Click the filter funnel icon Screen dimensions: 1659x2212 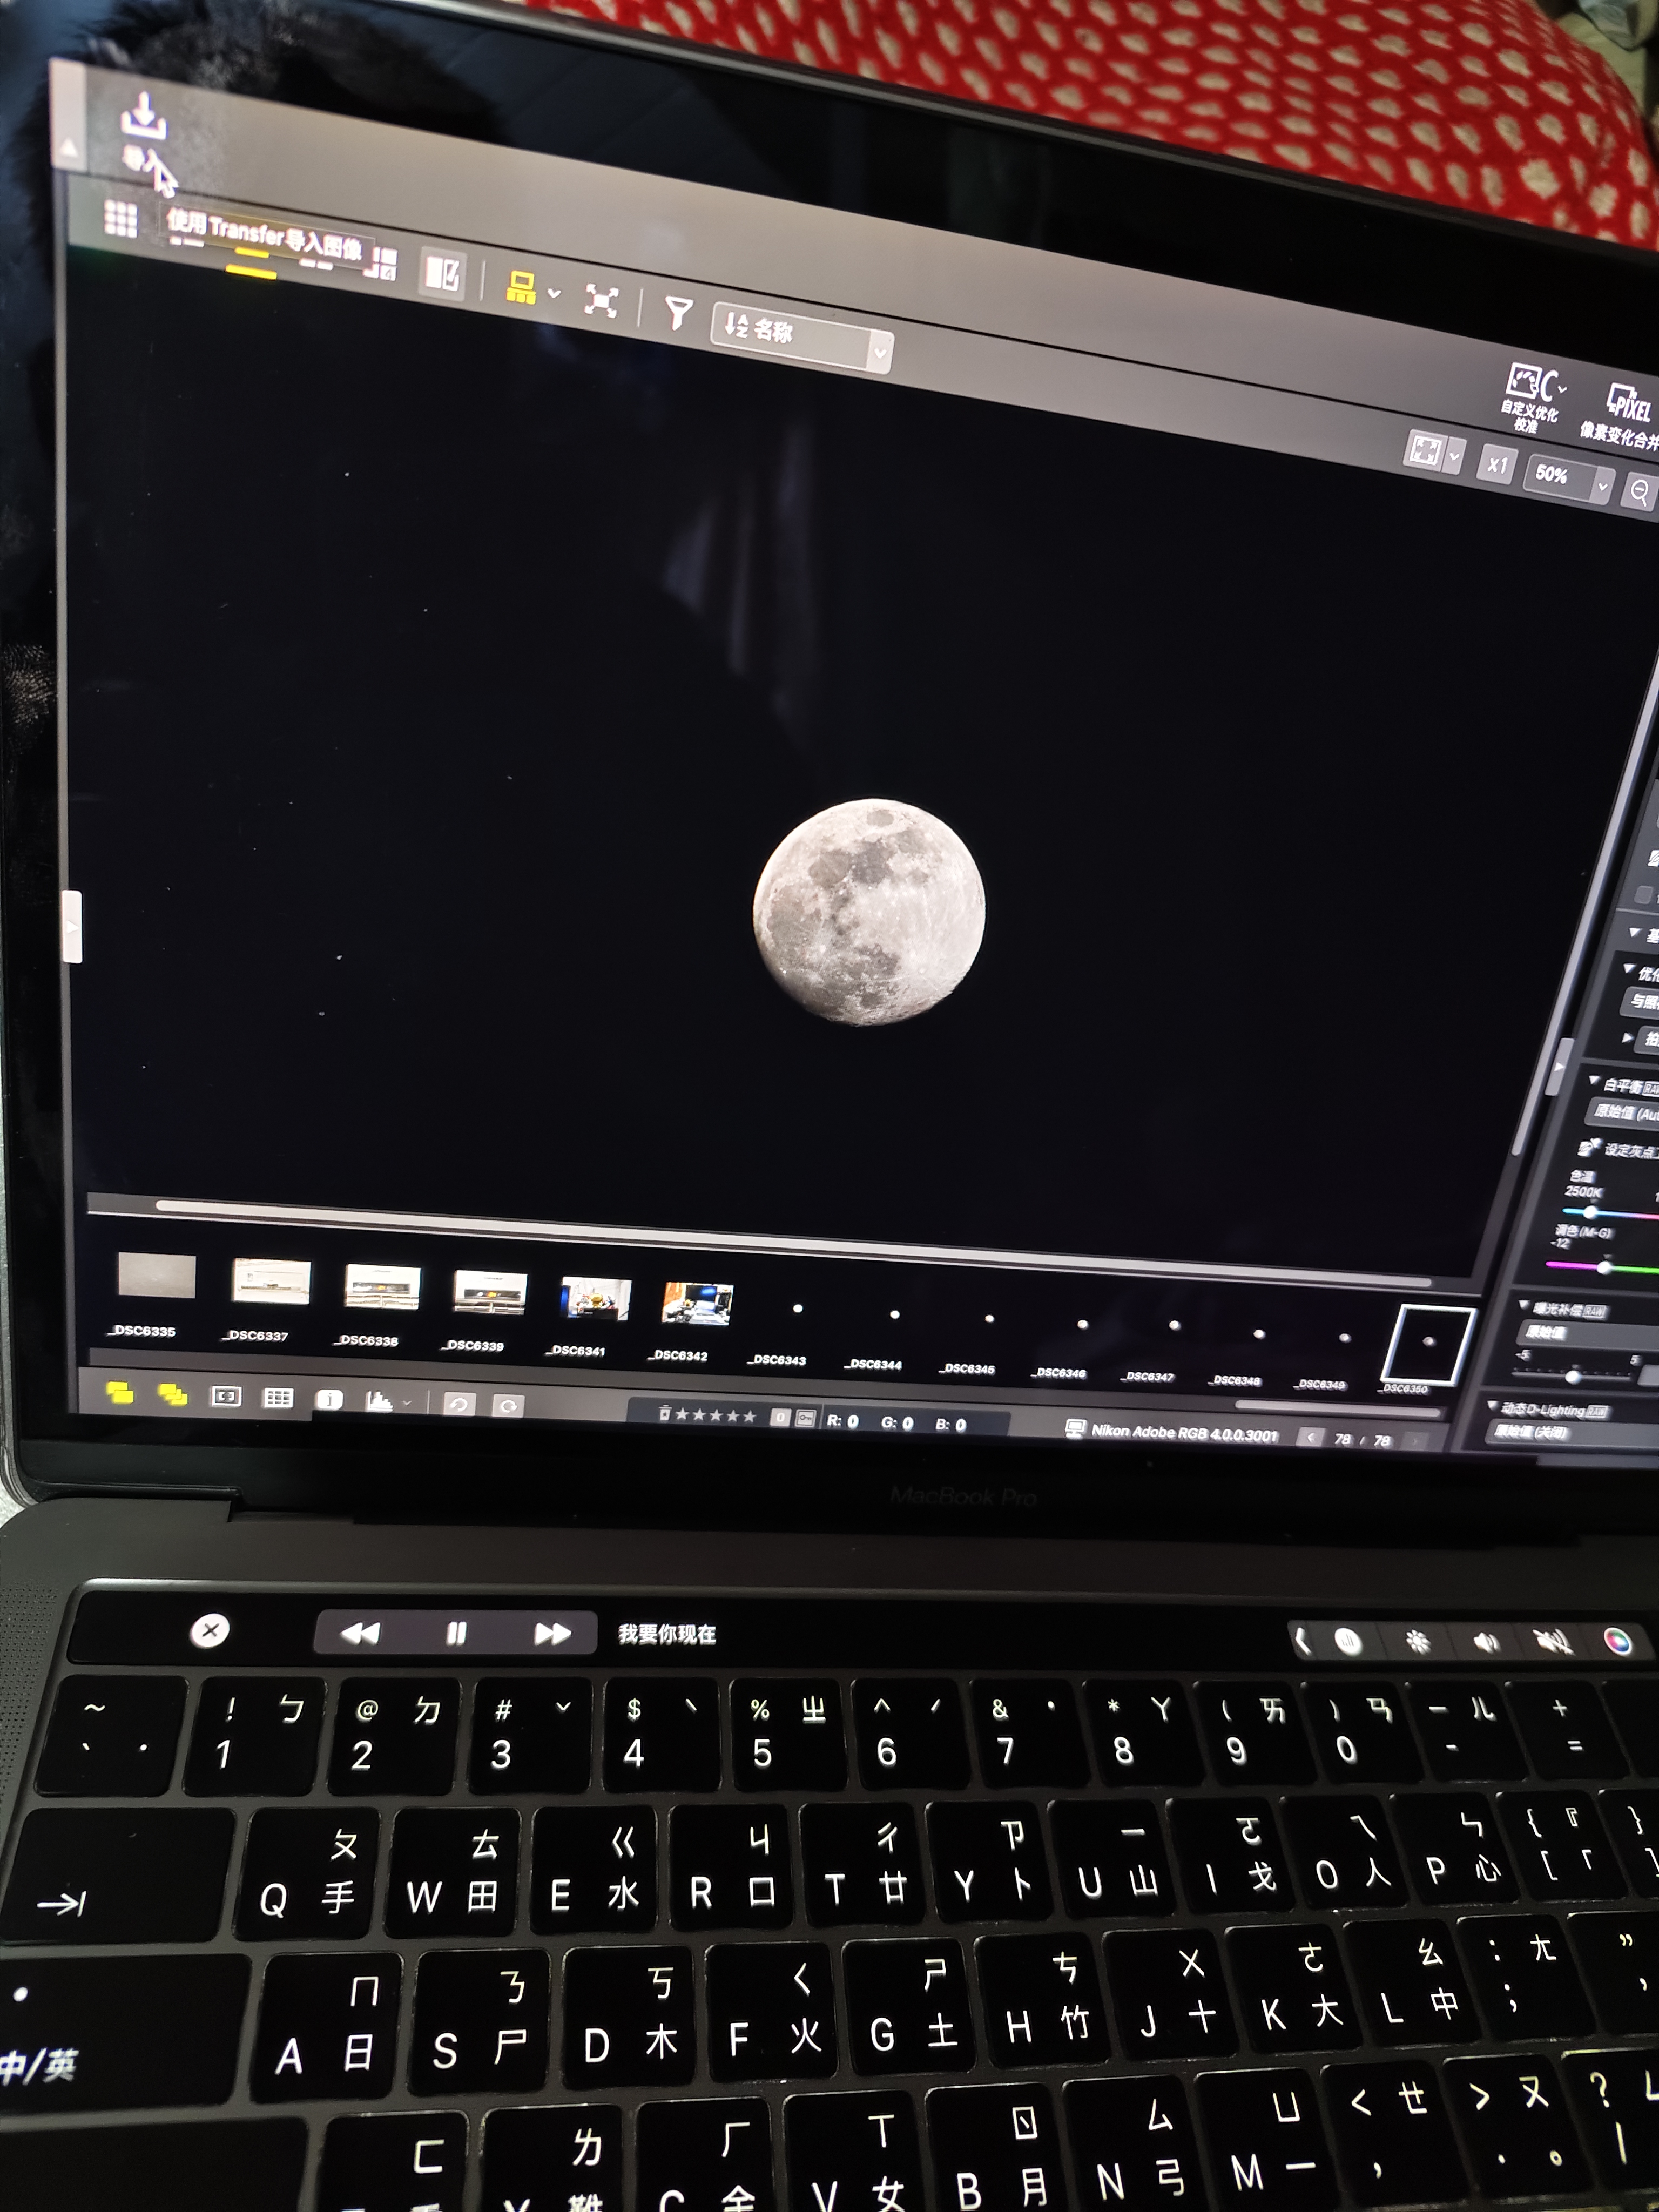pyautogui.click(x=678, y=313)
